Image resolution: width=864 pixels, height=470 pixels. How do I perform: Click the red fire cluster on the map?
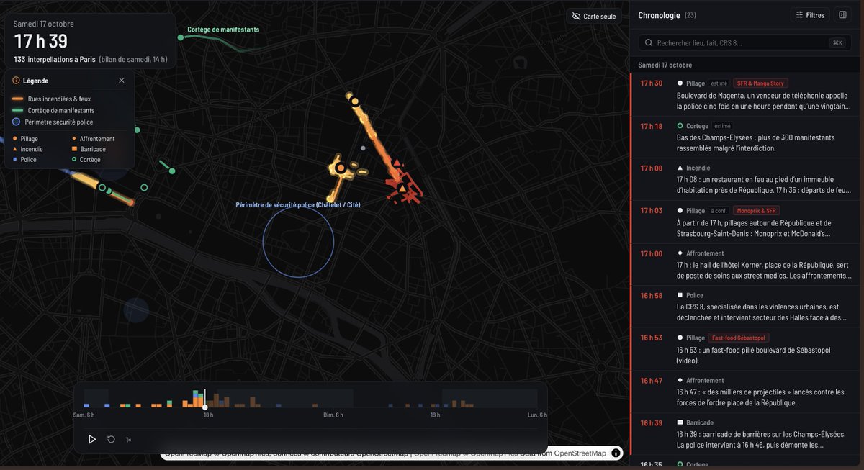(403, 186)
